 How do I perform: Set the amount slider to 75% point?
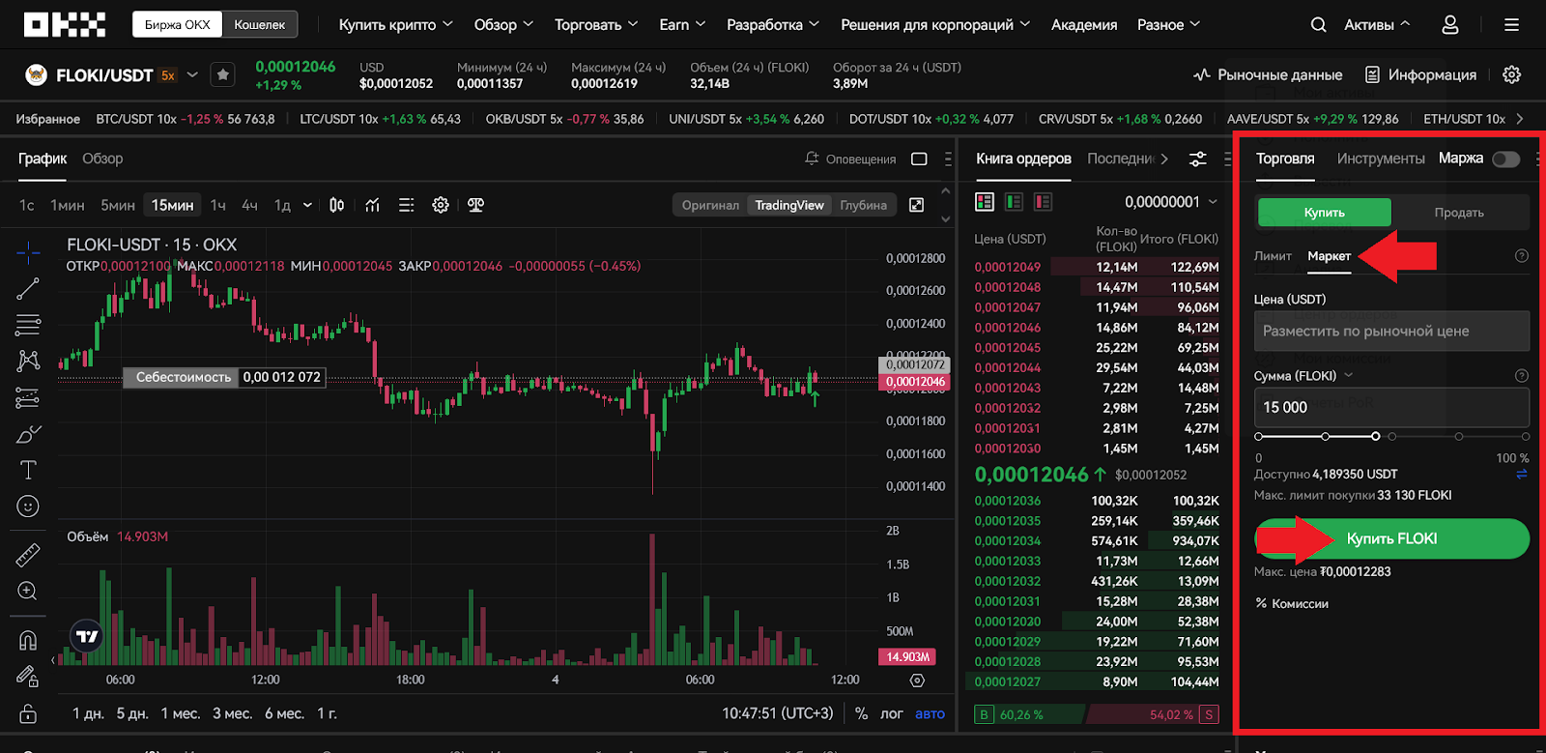1458,436
